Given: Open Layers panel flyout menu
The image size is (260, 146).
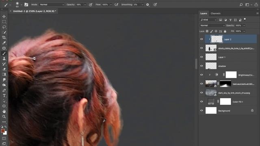Looking at the screenshot, I should click(x=257, y=13).
